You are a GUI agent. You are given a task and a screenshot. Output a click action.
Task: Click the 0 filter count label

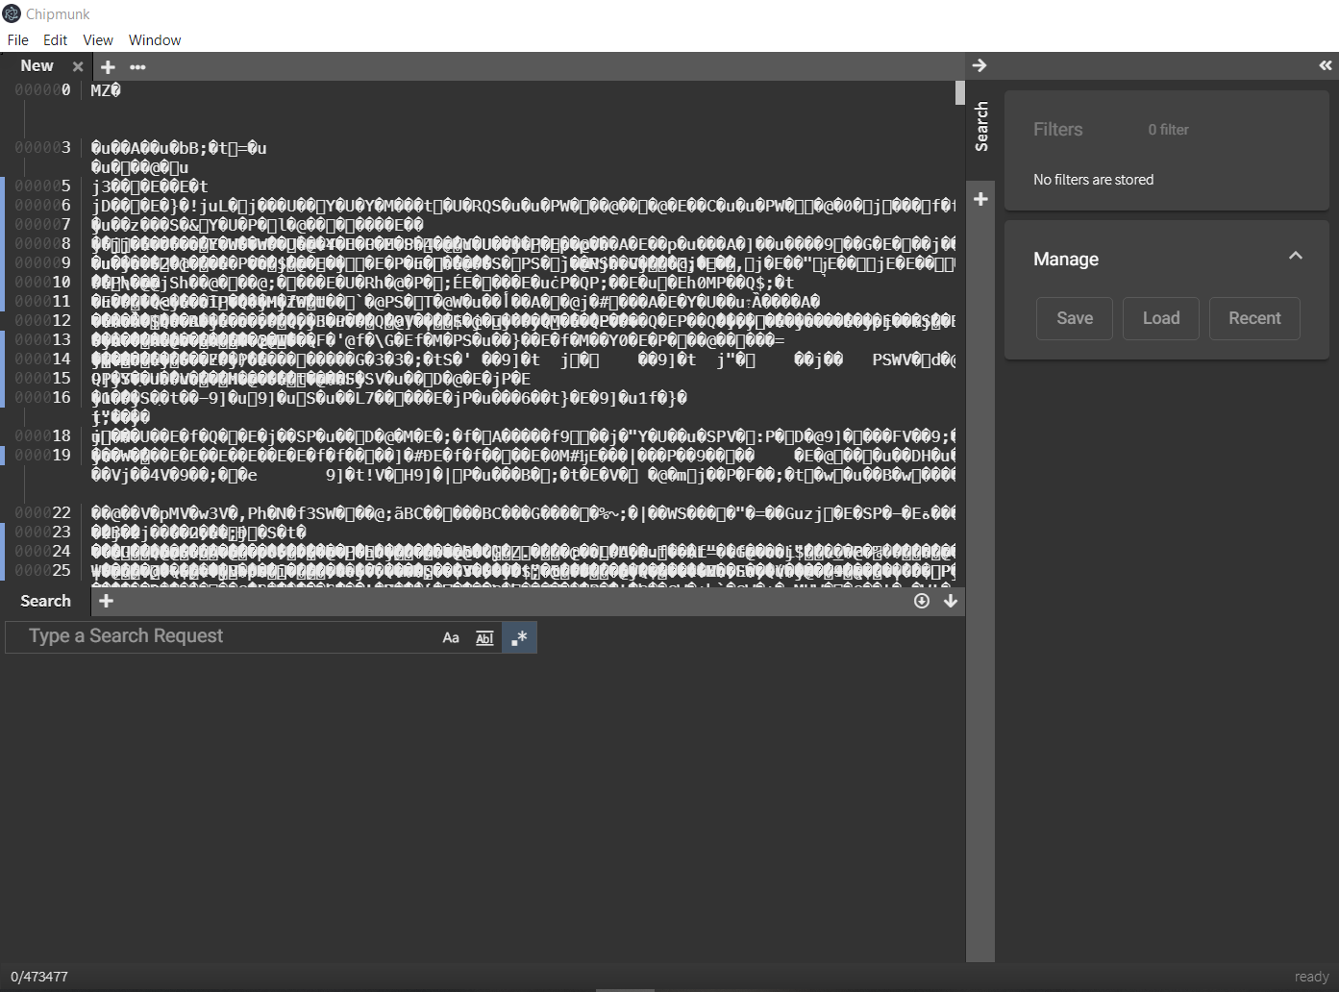[x=1168, y=130]
